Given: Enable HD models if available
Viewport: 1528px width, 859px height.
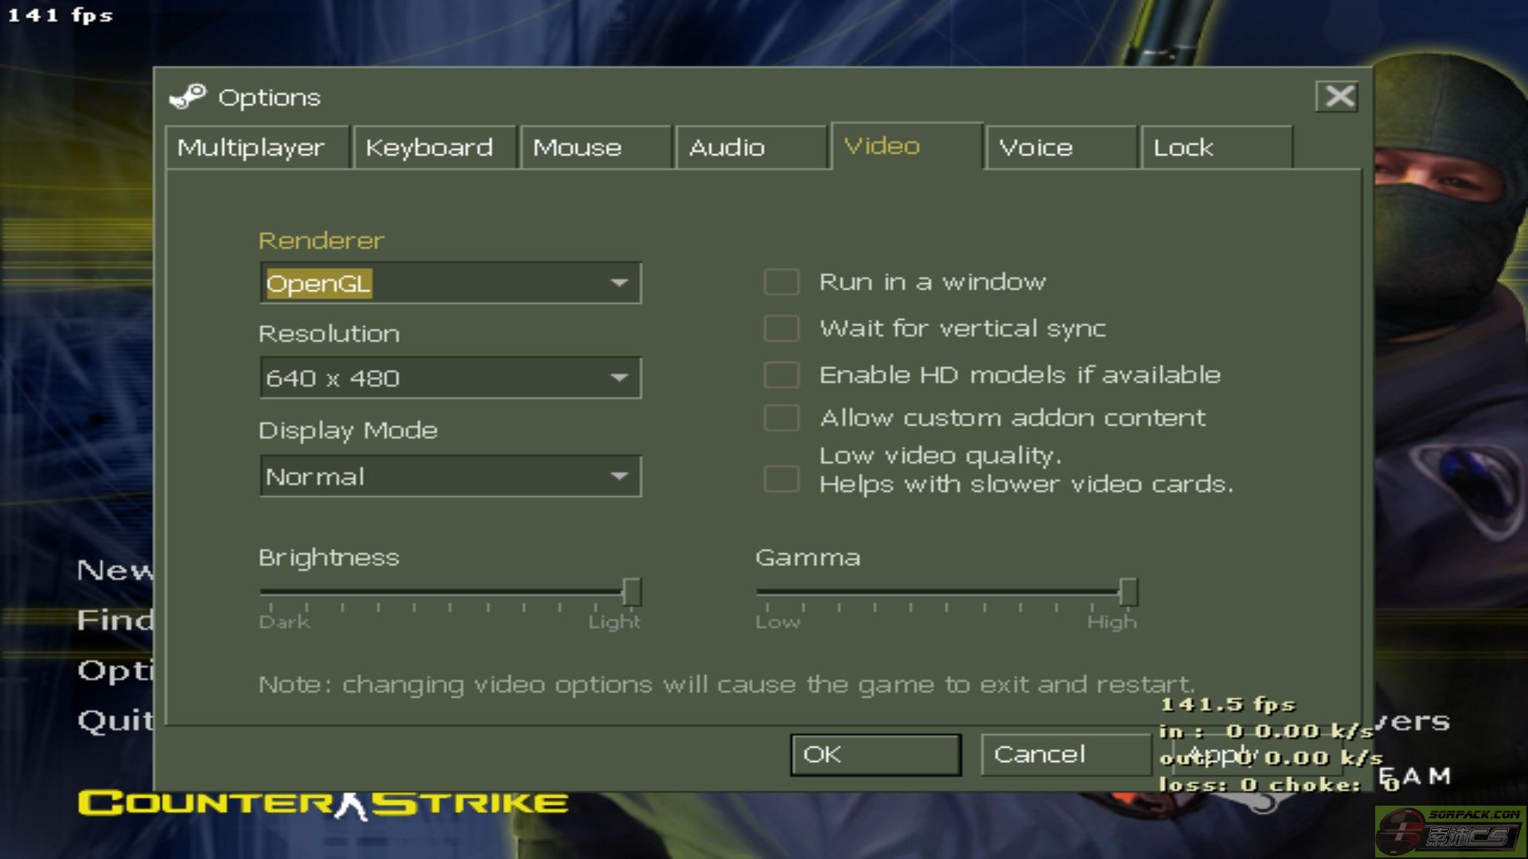Looking at the screenshot, I should point(781,374).
